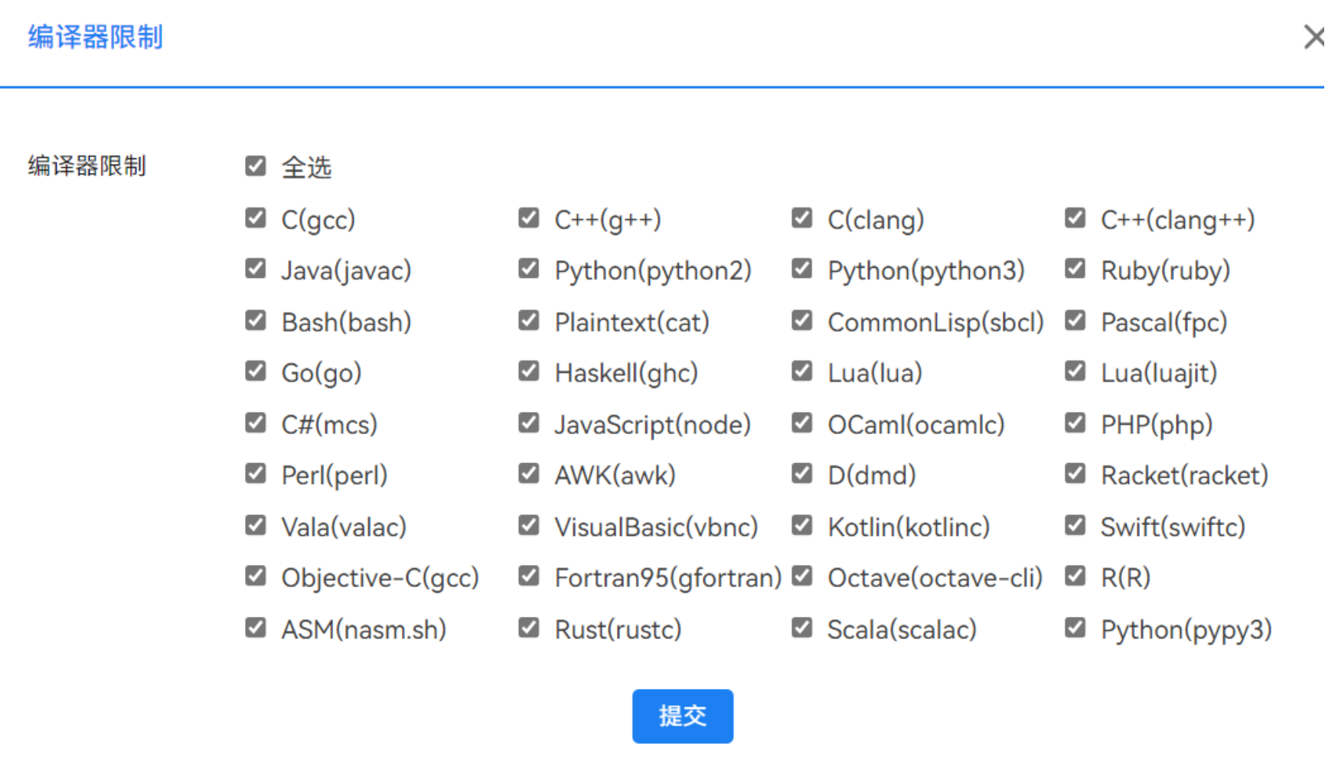The image size is (1325, 757).
Task: Uncheck the C(gcc) compiler checkbox
Action: coord(256,218)
